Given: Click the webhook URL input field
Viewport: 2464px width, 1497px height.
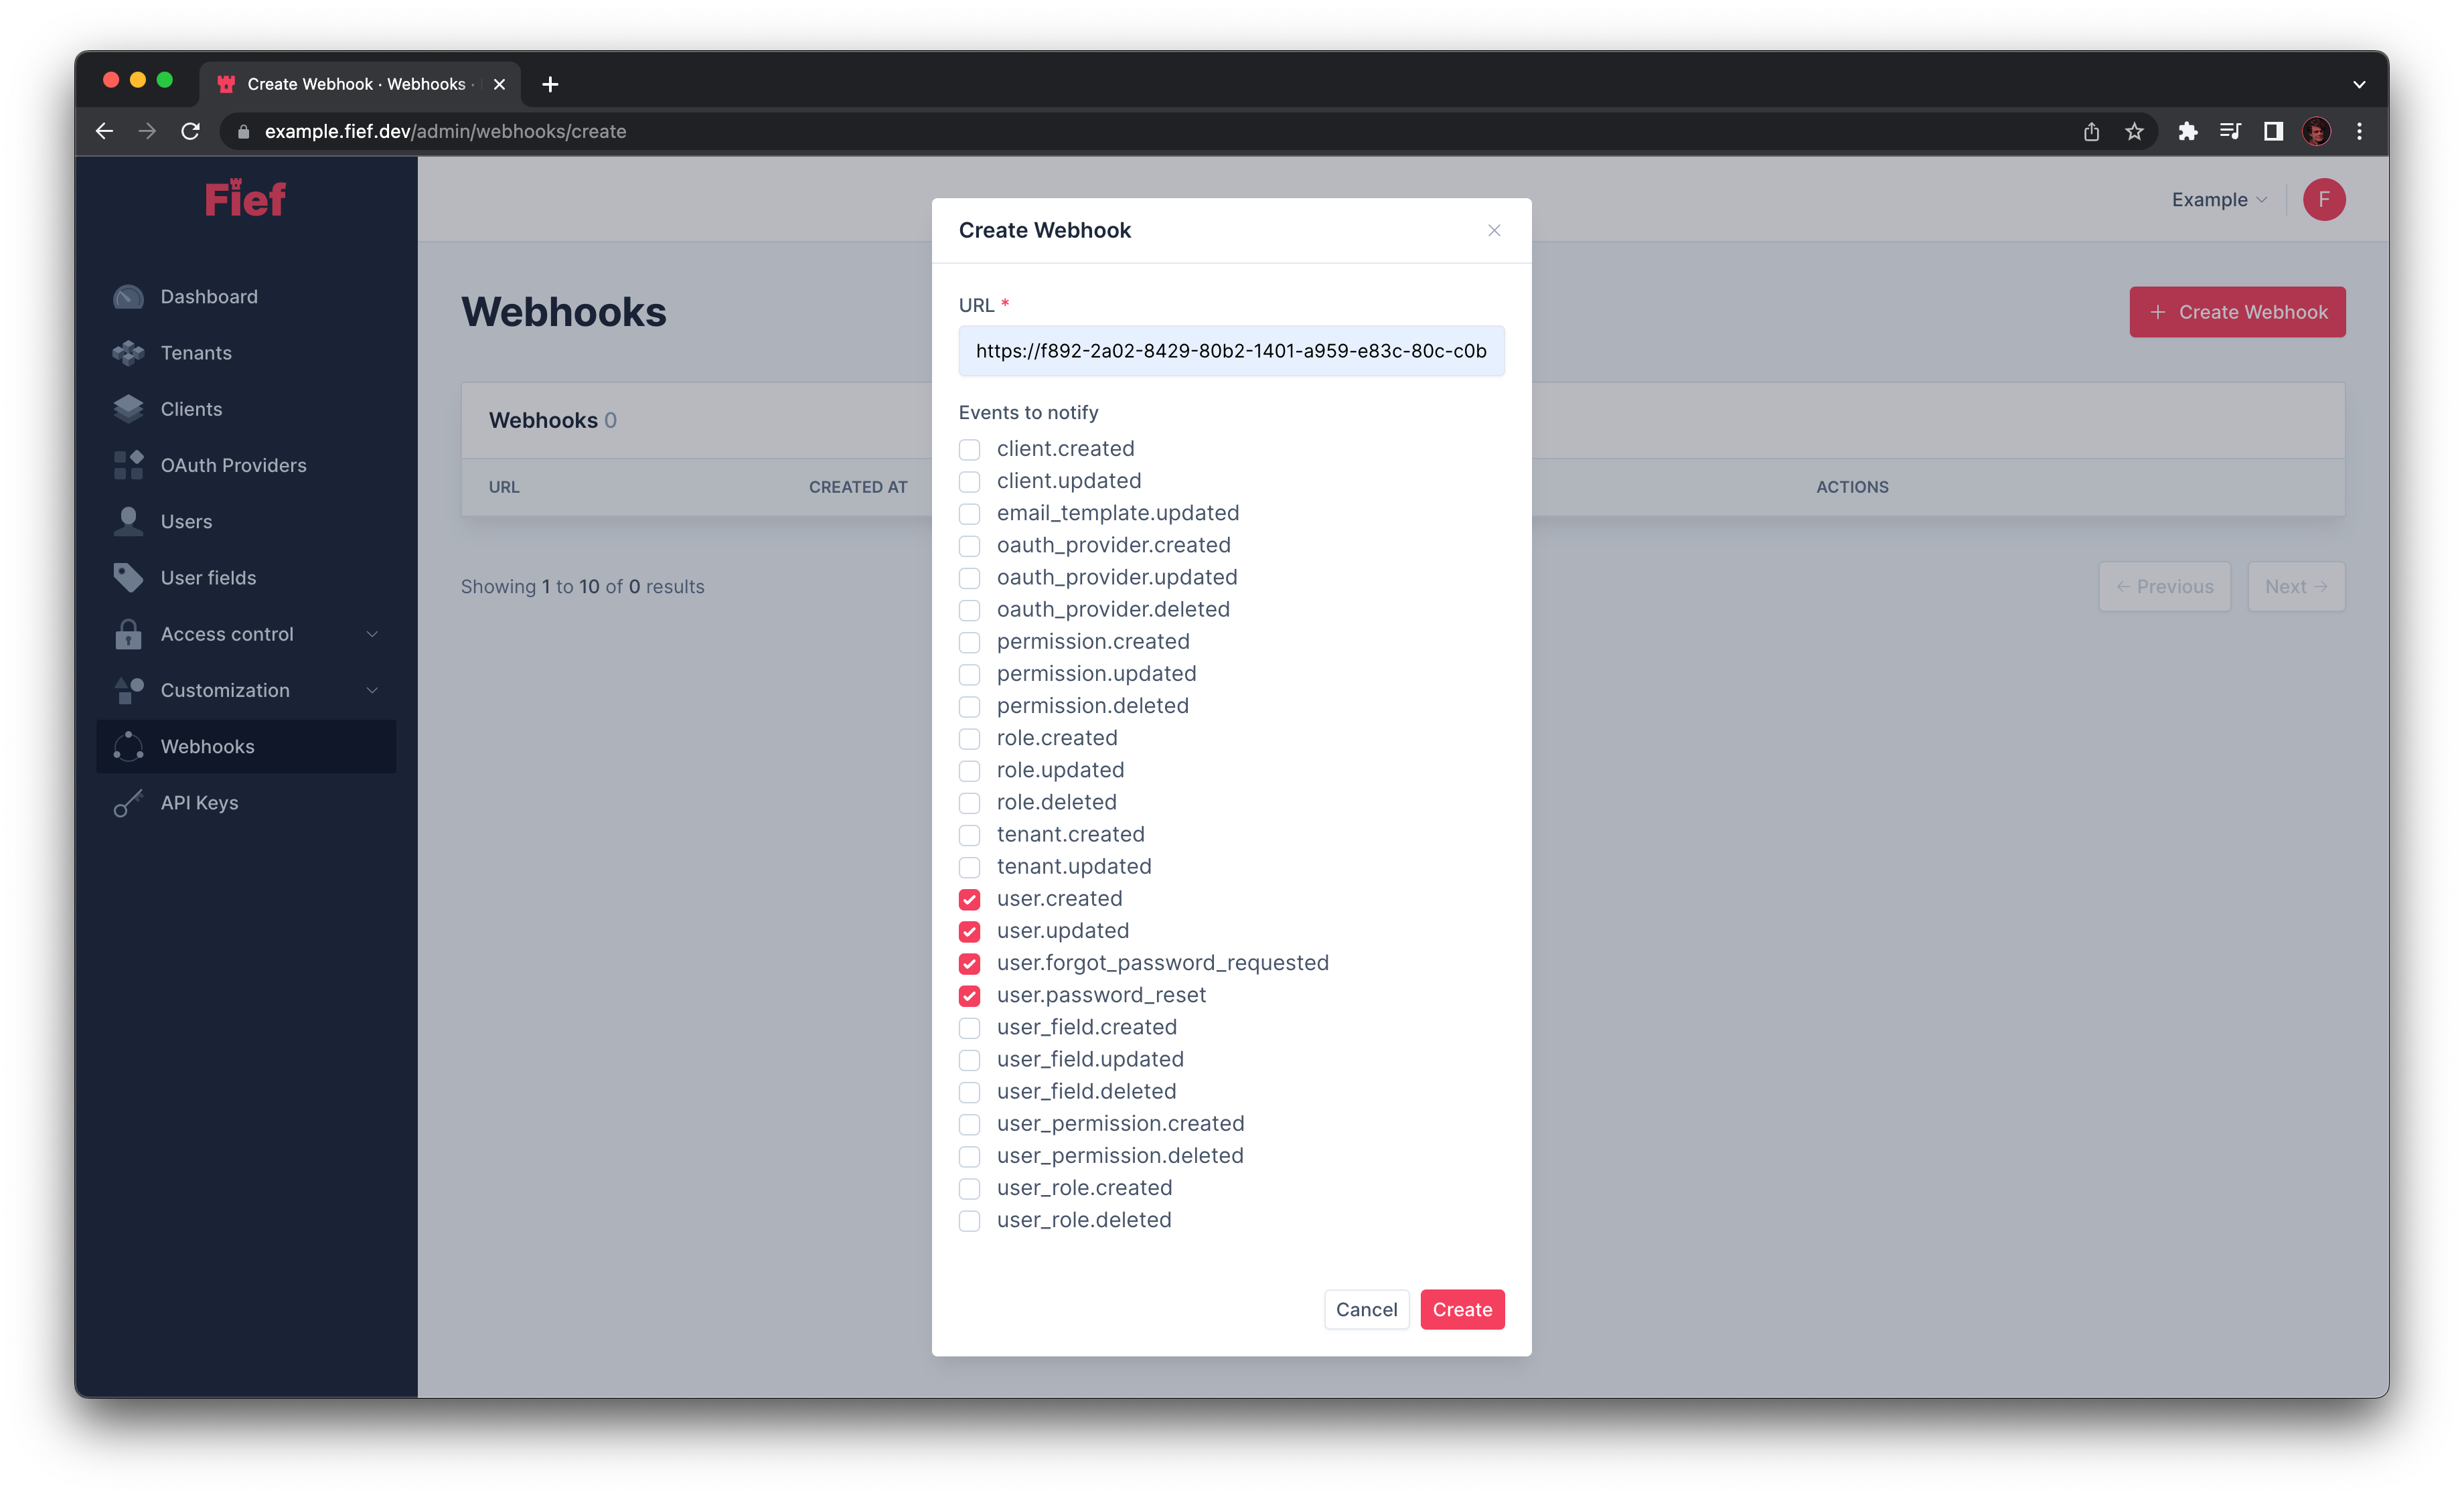Looking at the screenshot, I should (1231, 351).
